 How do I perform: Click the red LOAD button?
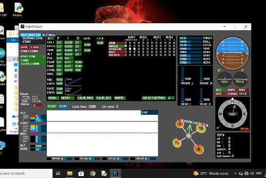(x=35, y=47)
